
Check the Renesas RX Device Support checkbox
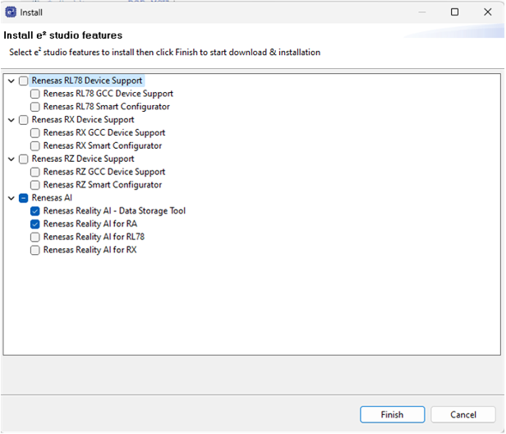(23, 120)
